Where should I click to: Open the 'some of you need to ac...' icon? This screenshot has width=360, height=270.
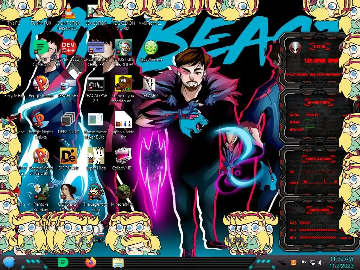(123, 83)
